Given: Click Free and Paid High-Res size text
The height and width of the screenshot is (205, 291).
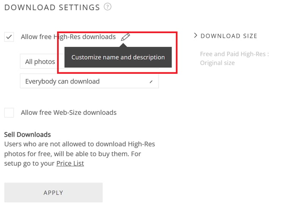Looking at the screenshot, I should (x=234, y=54).
